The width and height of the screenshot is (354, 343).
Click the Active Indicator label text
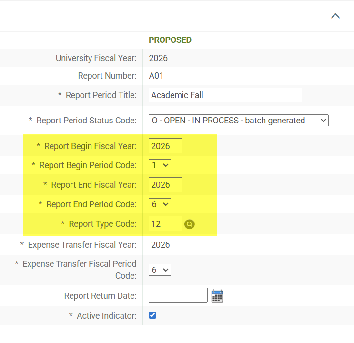106,315
